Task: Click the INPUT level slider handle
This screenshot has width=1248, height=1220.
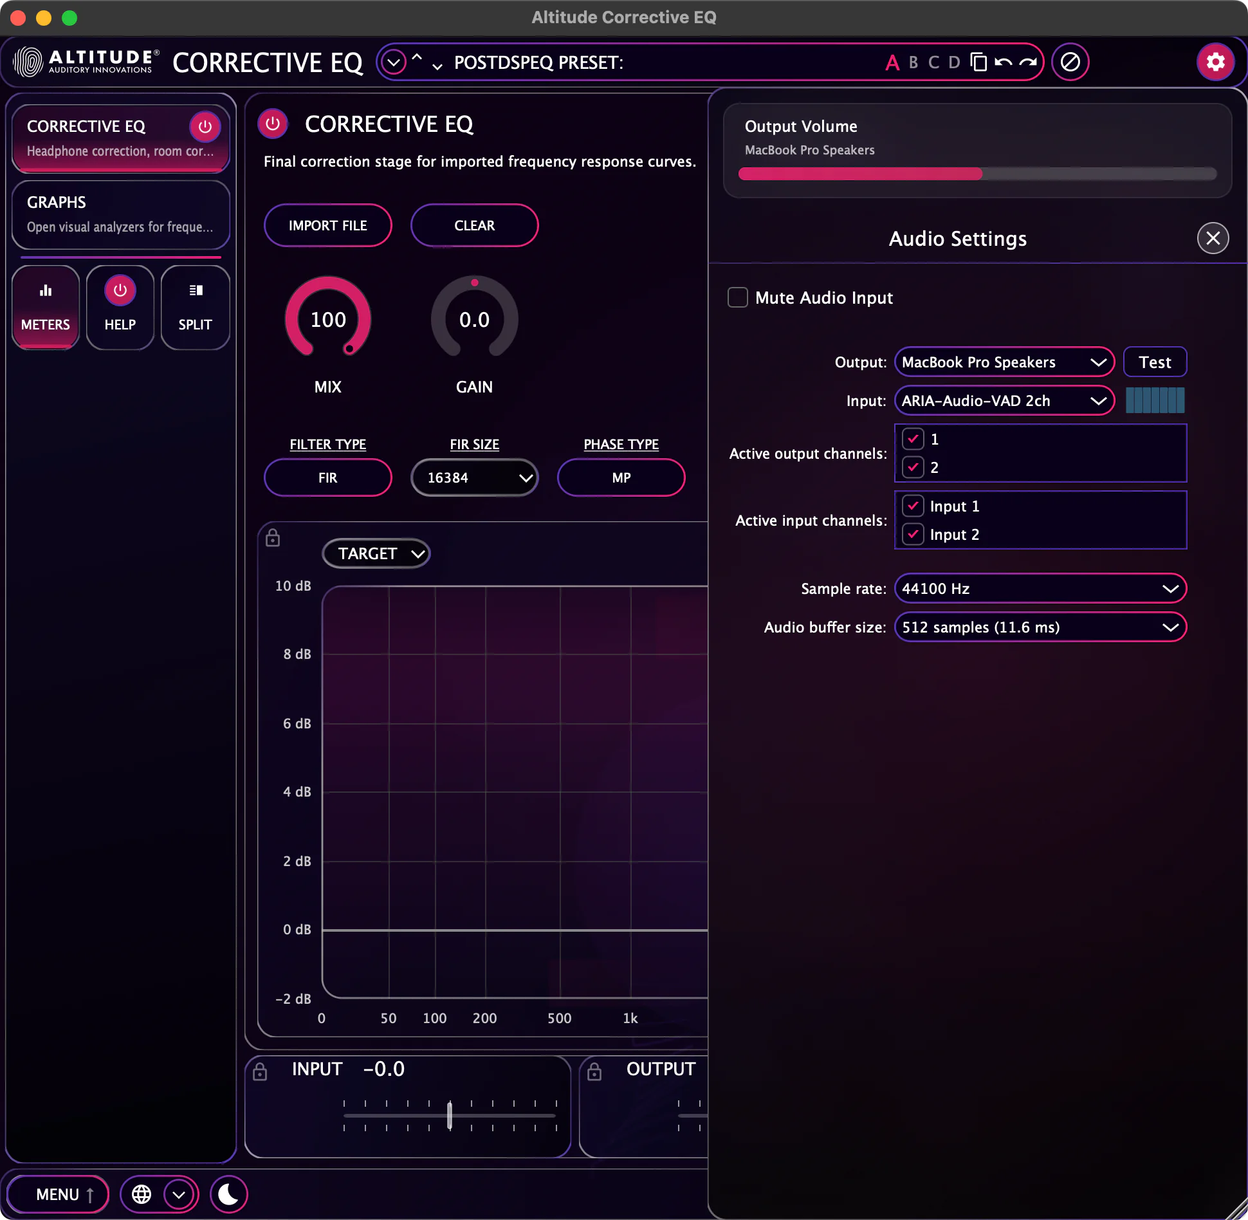Action: (450, 1115)
